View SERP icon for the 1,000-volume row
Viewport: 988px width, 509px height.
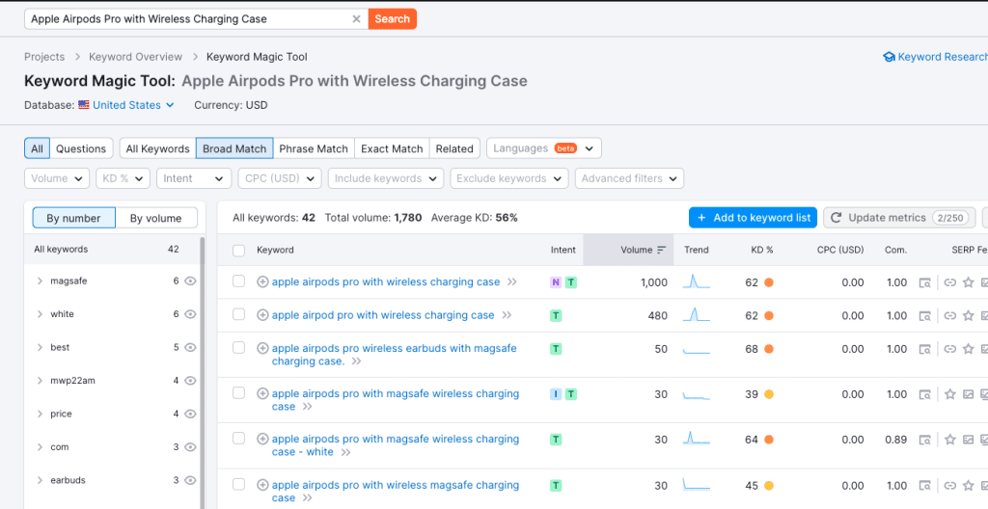(x=924, y=282)
